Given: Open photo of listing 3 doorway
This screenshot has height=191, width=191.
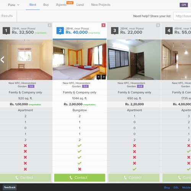Looking at the screenshot, I should point(134,60).
